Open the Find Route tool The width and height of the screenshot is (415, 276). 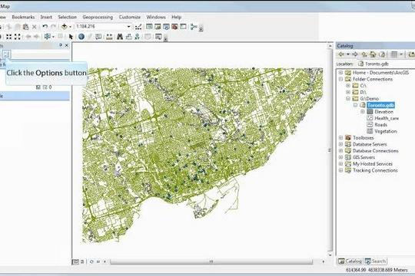128,37
